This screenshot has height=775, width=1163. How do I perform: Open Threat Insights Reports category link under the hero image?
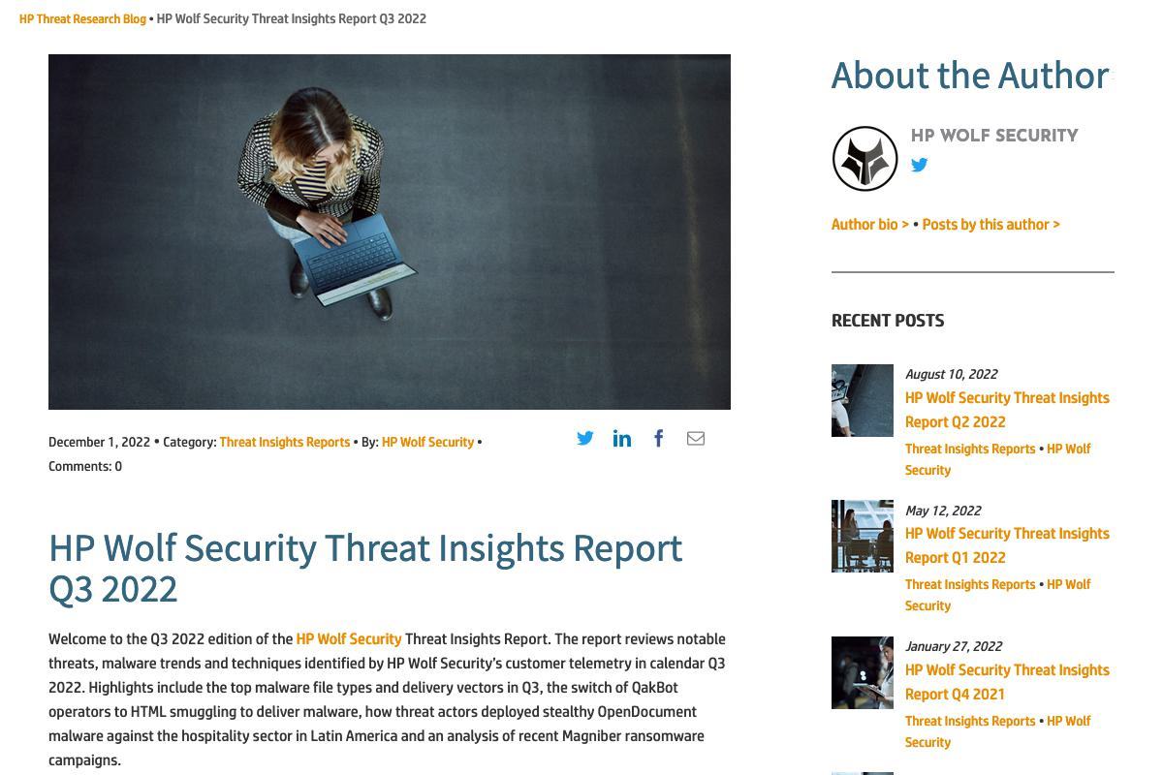pyautogui.click(x=285, y=442)
